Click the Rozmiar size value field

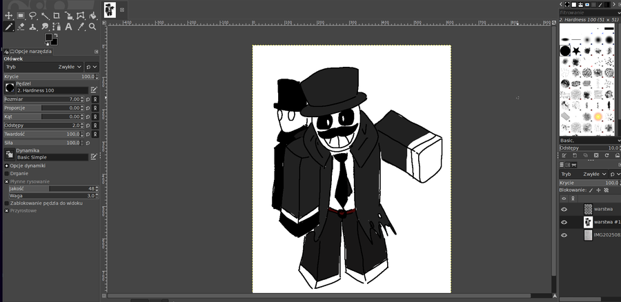(43, 99)
